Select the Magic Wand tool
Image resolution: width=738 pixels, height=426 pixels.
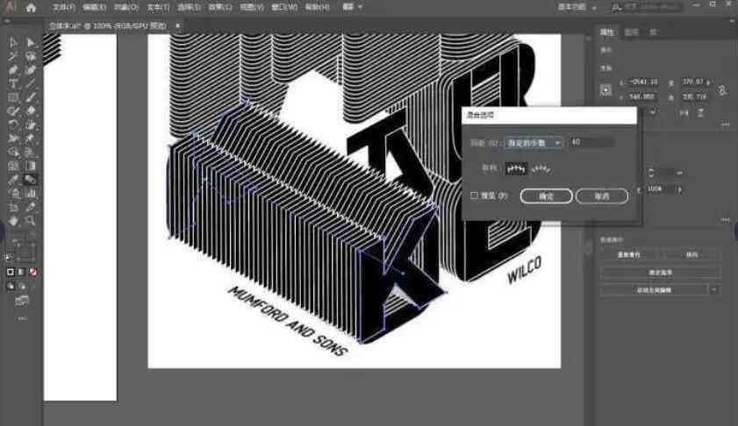pyautogui.click(x=12, y=56)
